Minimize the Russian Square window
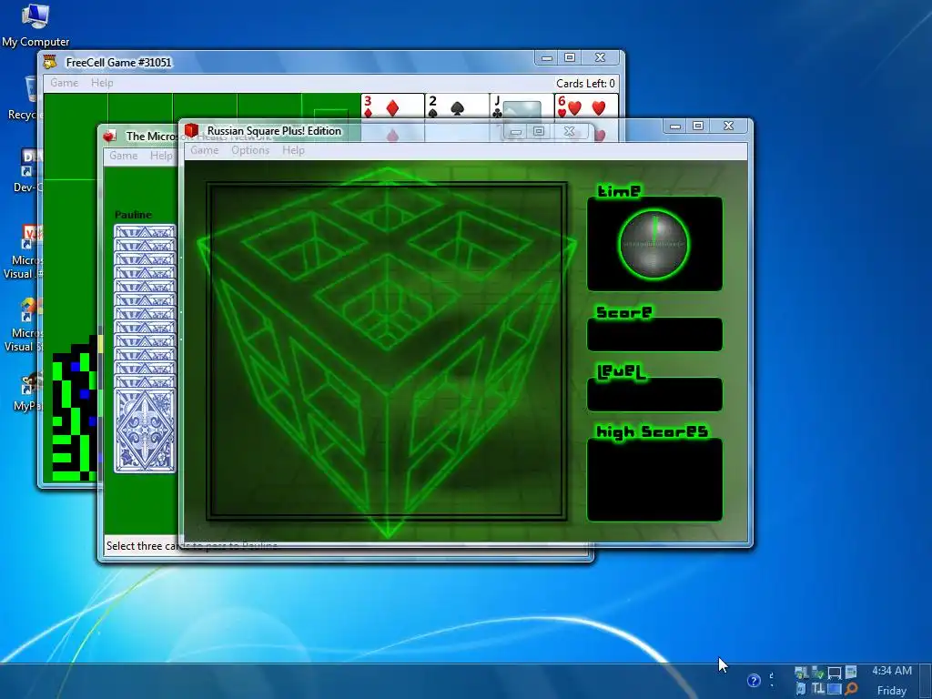932x699 pixels. pos(675,126)
